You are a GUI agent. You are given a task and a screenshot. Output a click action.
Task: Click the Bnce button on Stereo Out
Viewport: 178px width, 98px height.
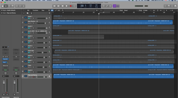click(x=18, y=93)
